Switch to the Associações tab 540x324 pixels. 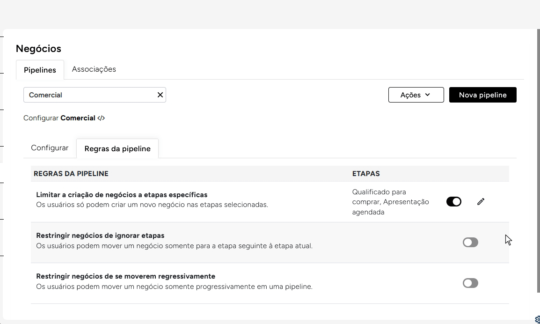[x=94, y=69]
